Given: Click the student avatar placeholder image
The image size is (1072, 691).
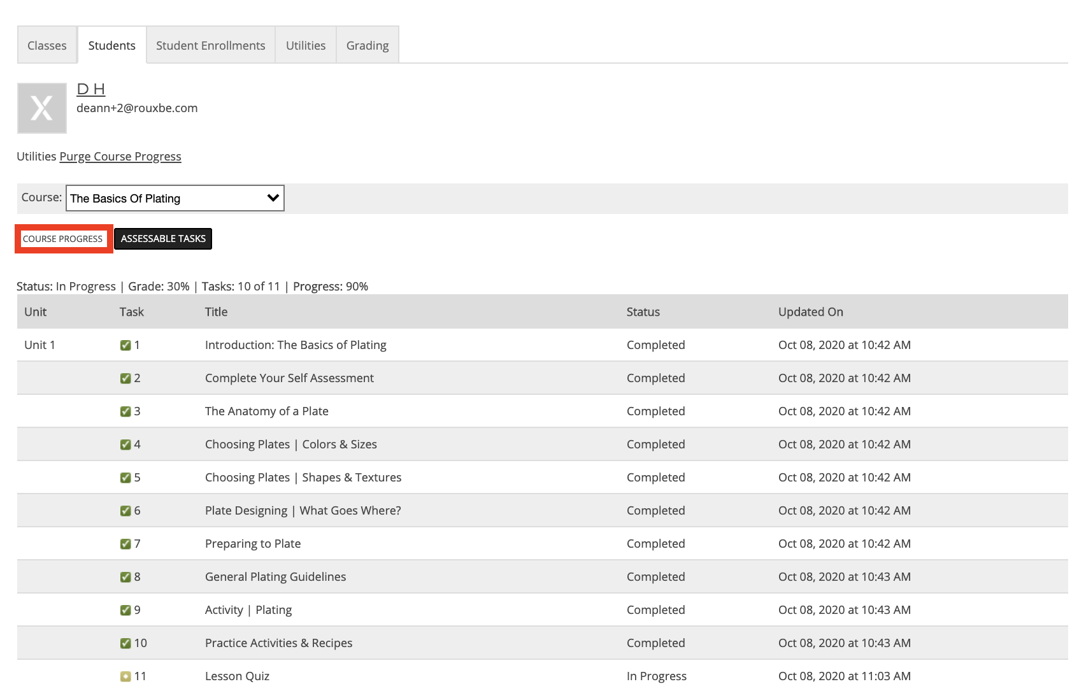Looking at the screenshot, I should pos(42,108).
